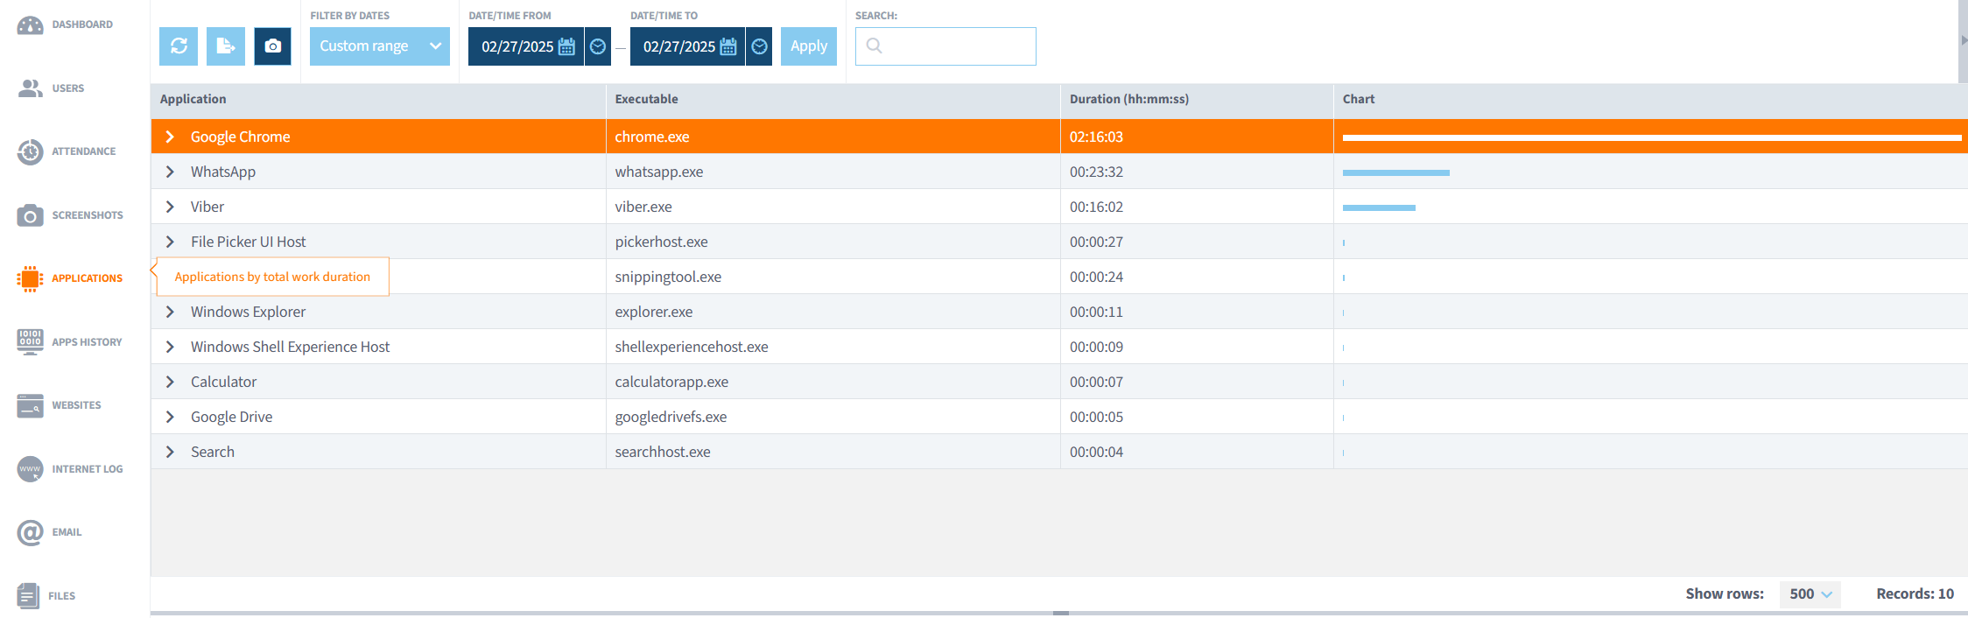Open Internet Log from sidebar
This screenshot has height=618, width=1968.
70,469
